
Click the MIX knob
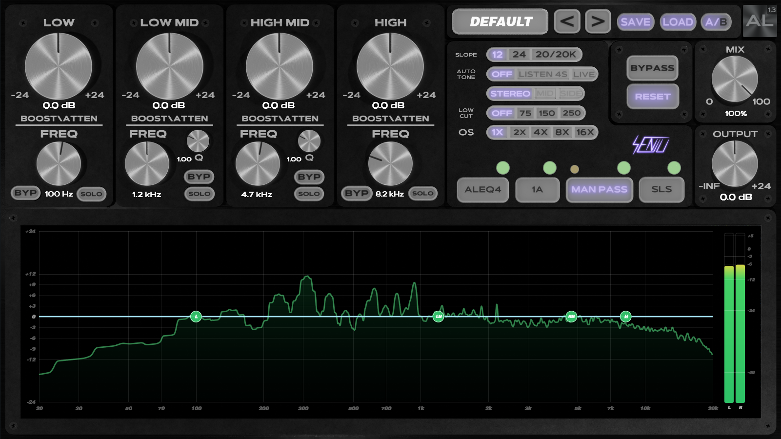pos(735,79)
